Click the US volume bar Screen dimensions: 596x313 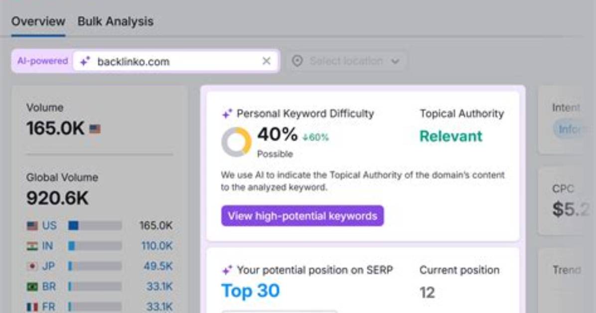coord(95,225)
